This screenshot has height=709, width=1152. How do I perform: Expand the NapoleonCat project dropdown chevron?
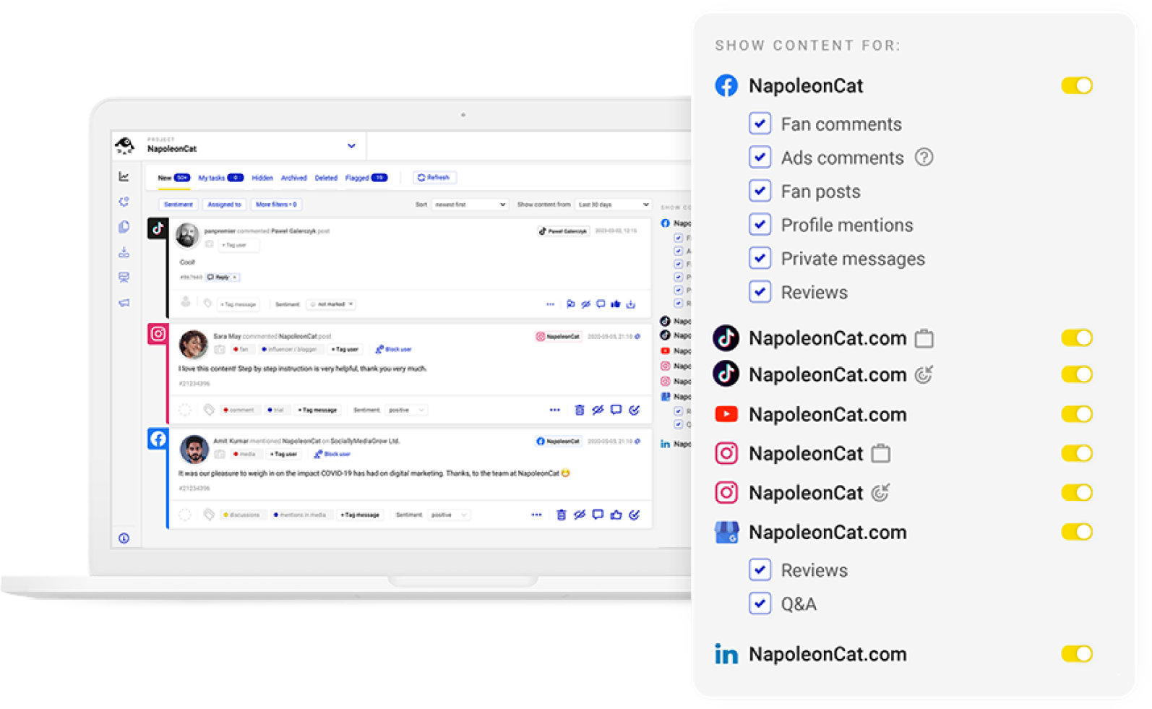(x=351, y=146)
